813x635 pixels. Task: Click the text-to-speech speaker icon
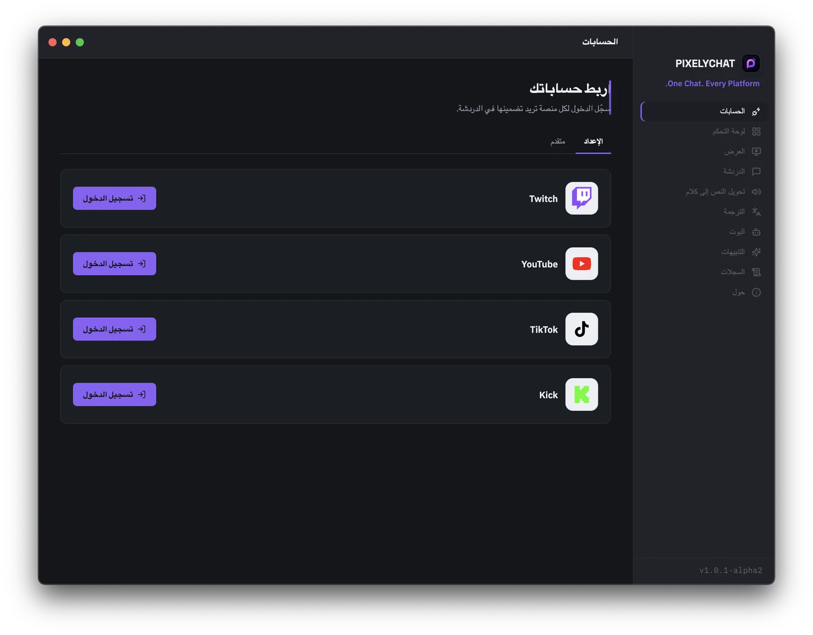[x=756, y=192]
